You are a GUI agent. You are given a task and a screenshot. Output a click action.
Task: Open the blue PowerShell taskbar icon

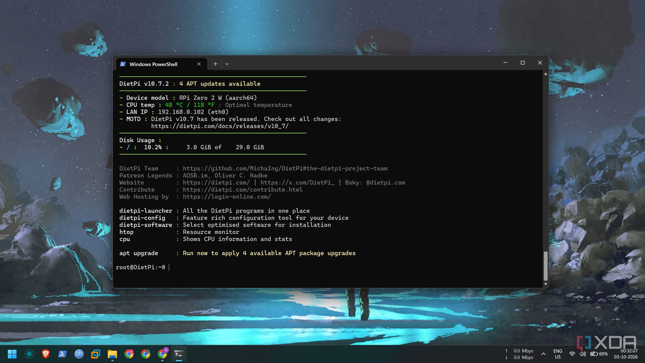point(62,354)
